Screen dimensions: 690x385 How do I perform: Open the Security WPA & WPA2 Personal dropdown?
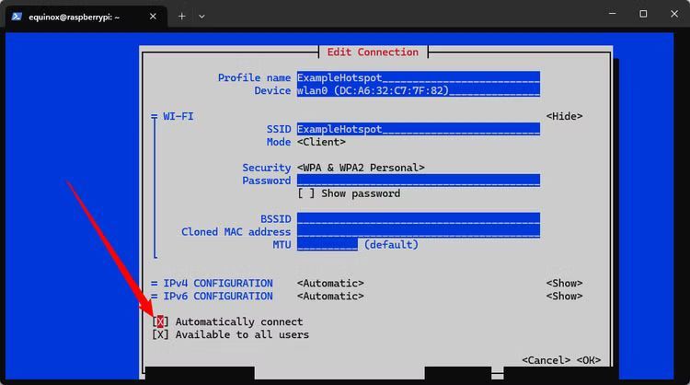click(361, 168)
